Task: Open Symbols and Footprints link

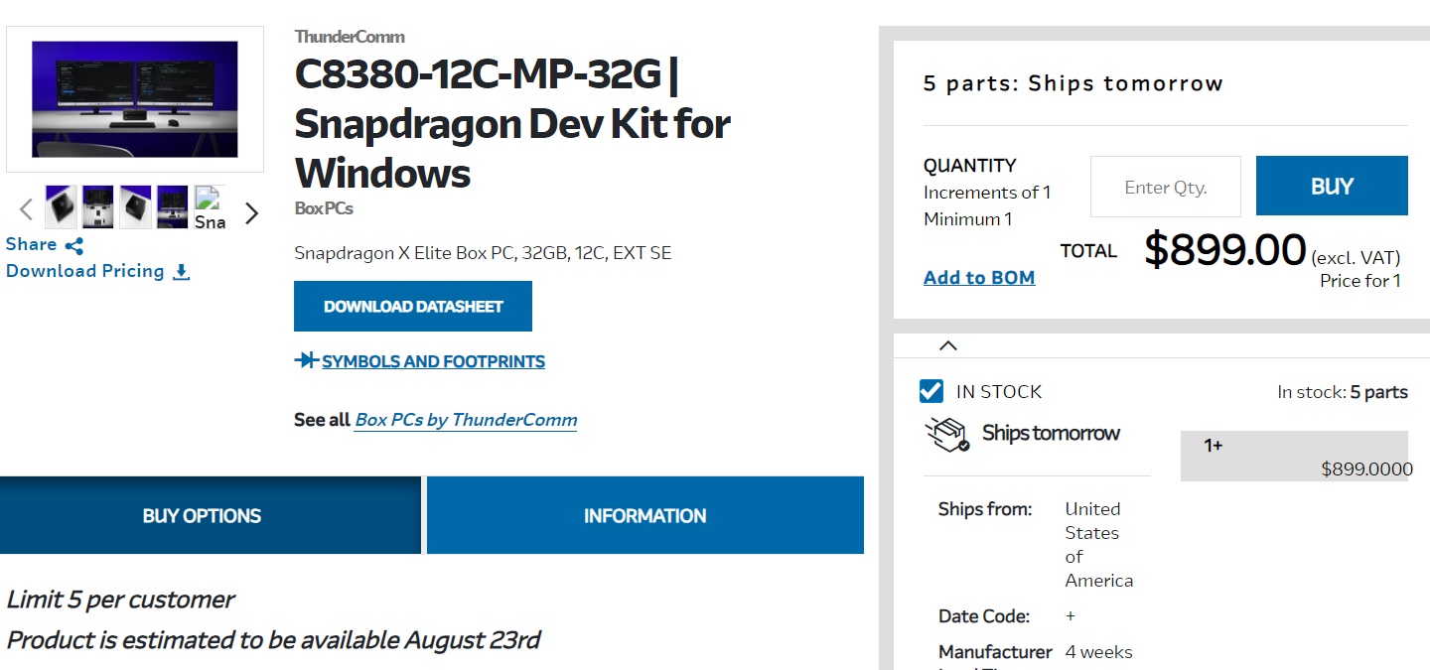Action: [433, 361]
